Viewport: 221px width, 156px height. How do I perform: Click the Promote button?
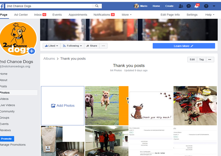coord(7,139)
